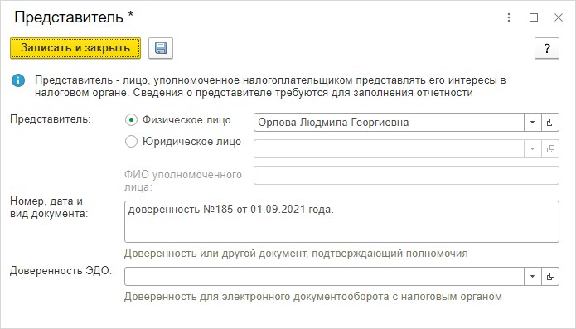Screen dimensions: 576x329
Task: Click the empty Юридическое лицо input field
Action: click(x=389, y=148)
